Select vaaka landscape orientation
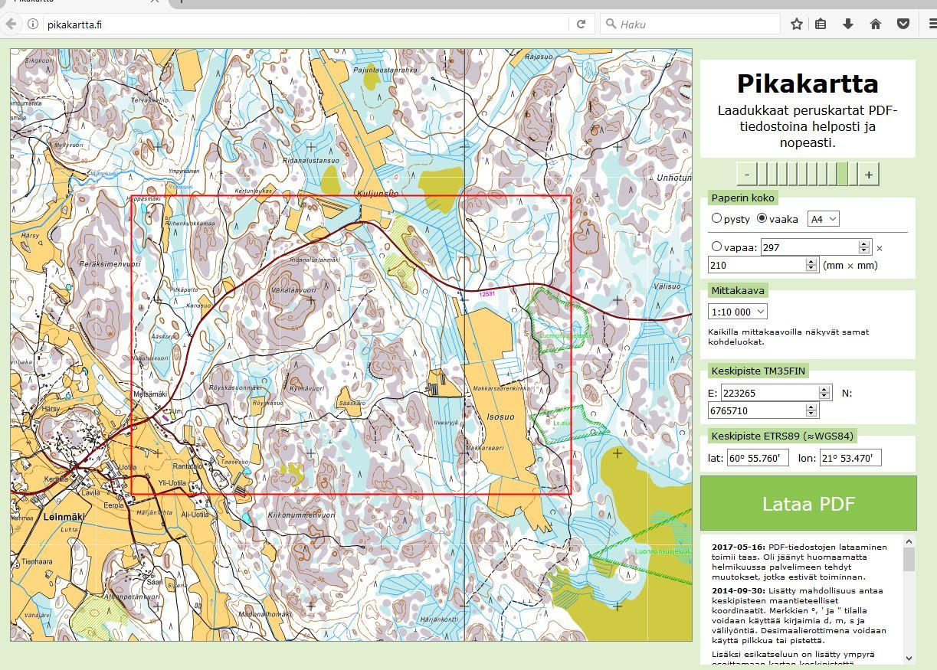 762,218
